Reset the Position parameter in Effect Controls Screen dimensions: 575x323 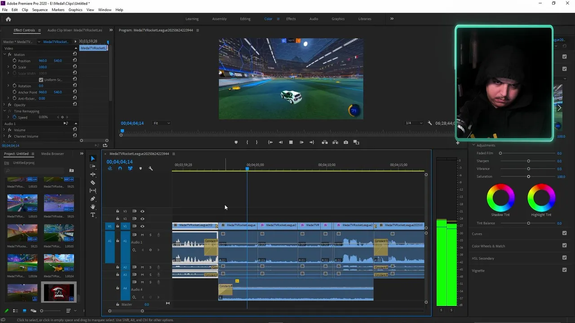pos(75,60)
